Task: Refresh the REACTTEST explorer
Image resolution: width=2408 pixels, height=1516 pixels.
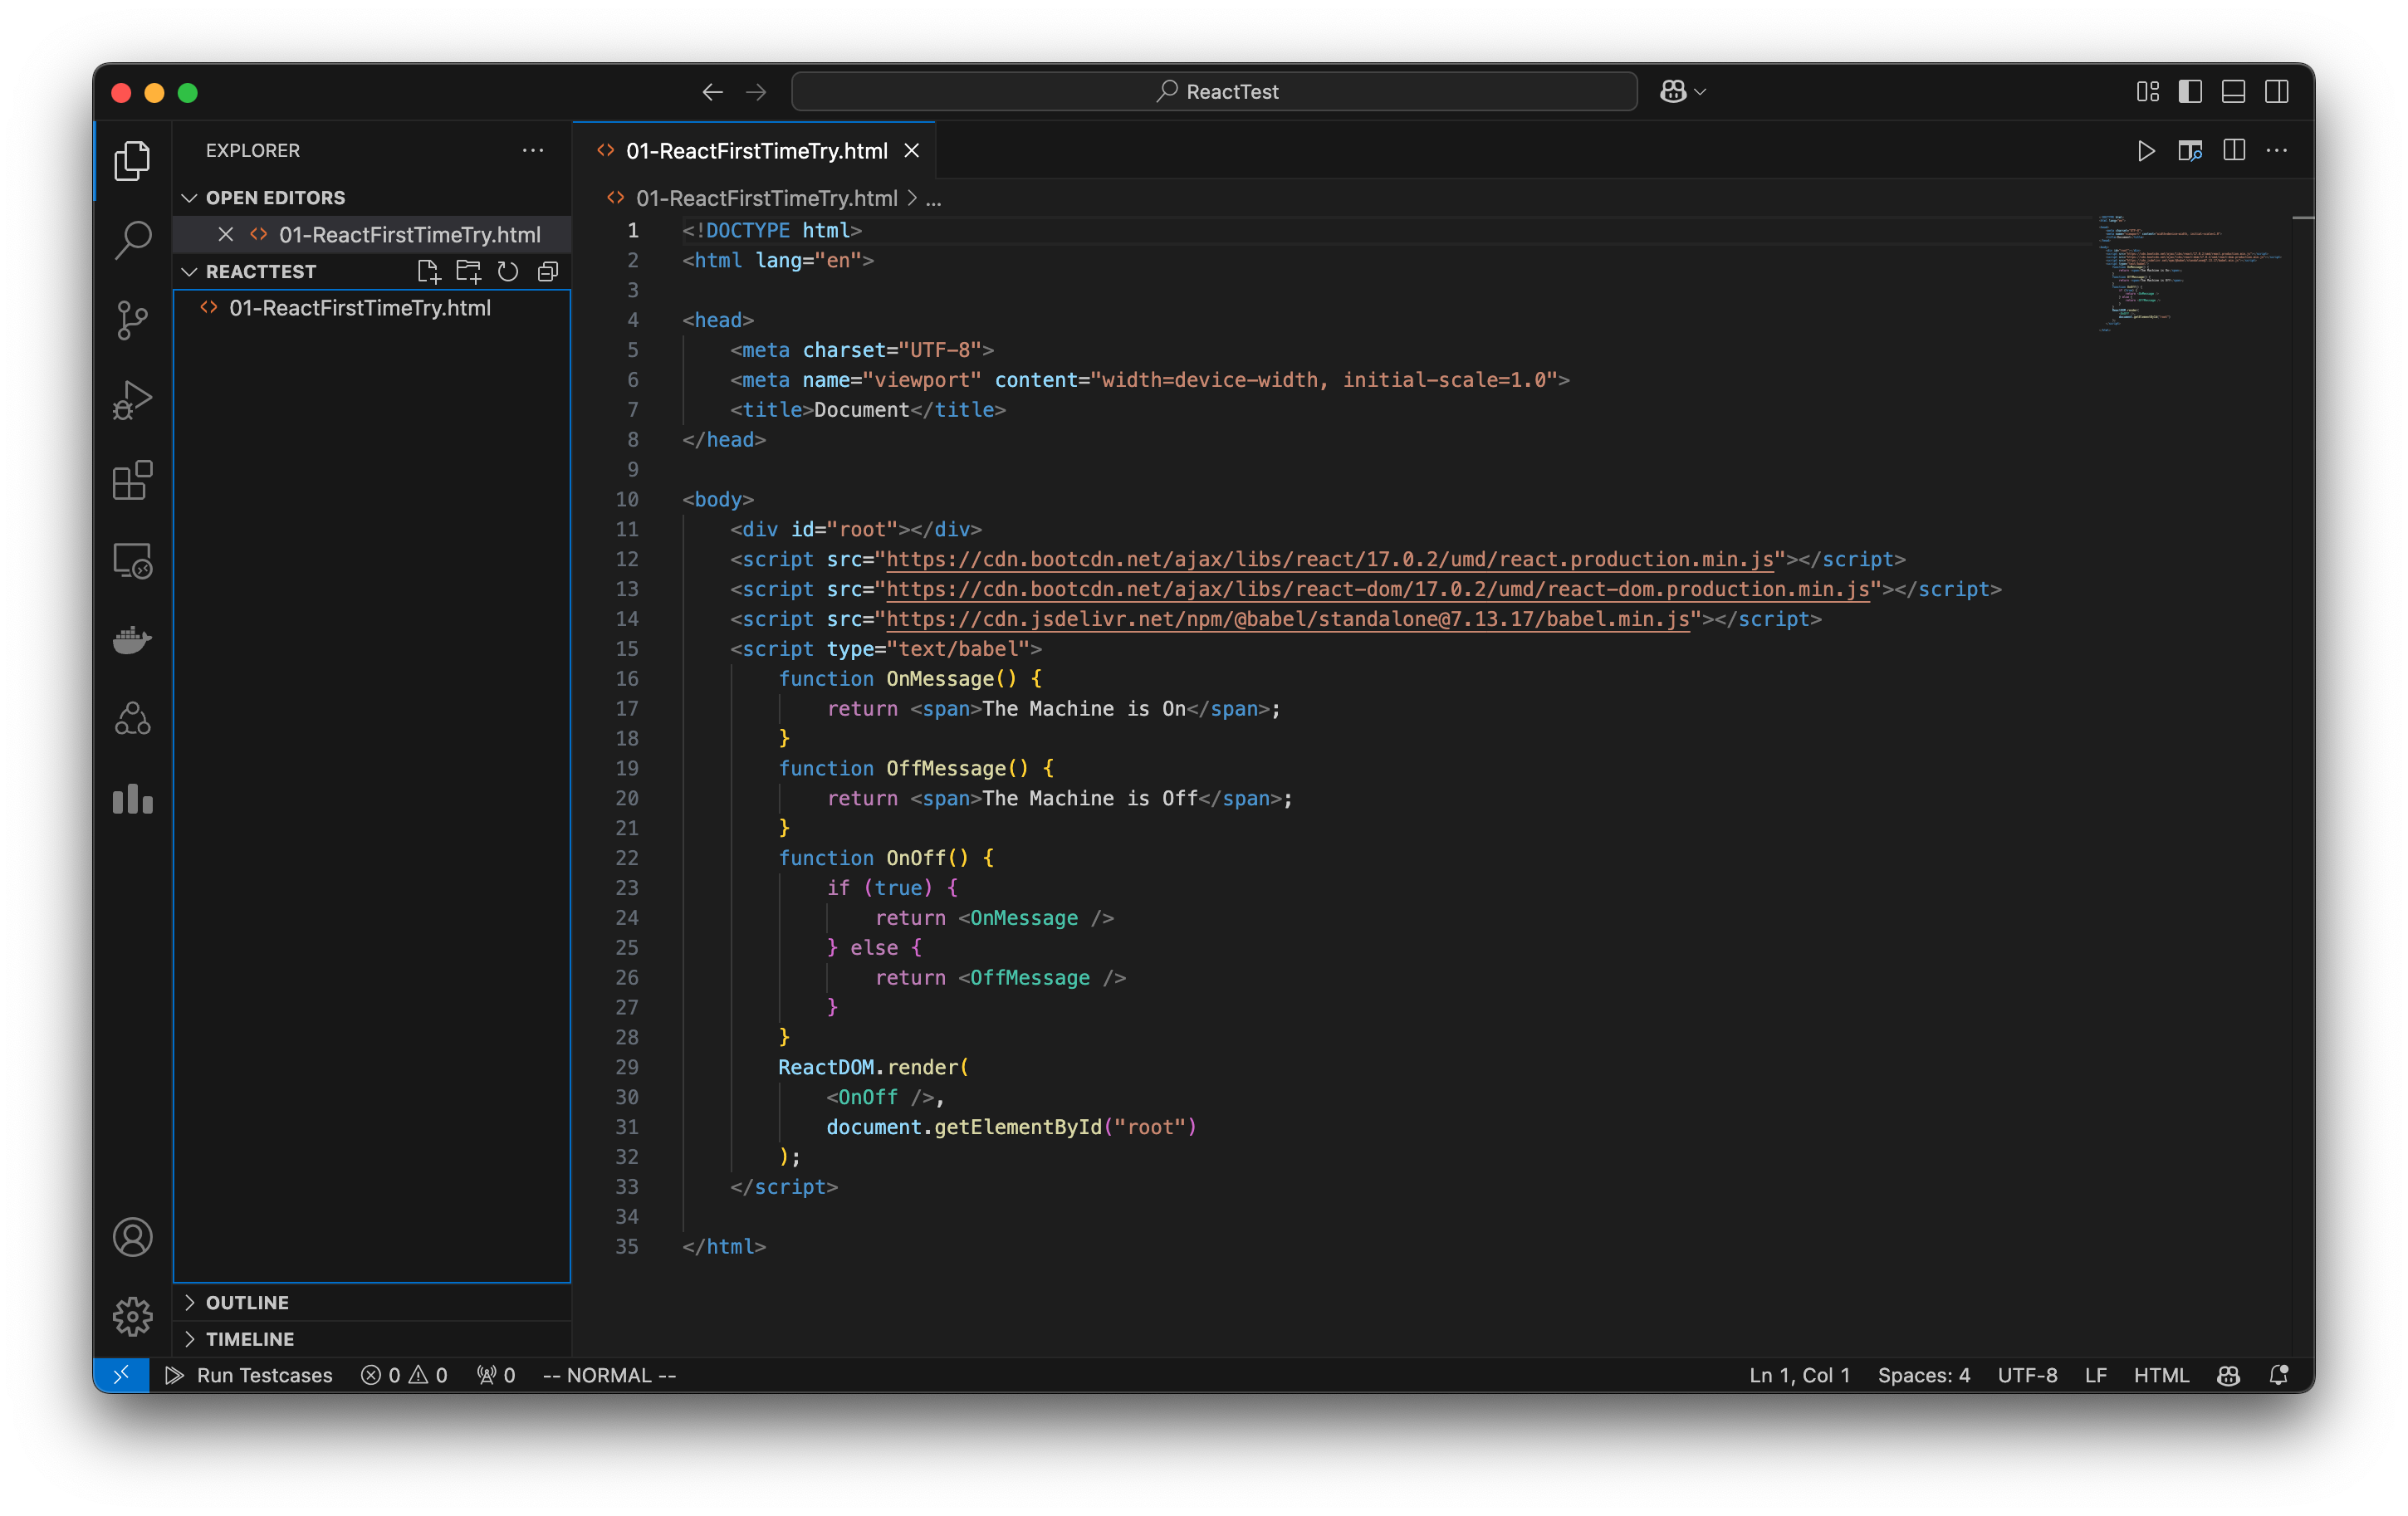Action: click(x=508, y=271)
